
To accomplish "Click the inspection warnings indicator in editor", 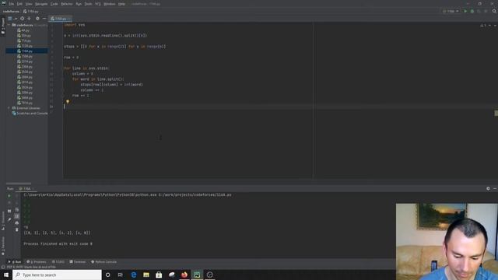I will [482, 25].
